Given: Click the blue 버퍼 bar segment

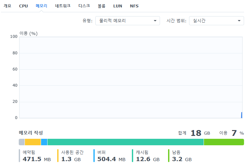Looking at the screenshot, I should (44, 142).
